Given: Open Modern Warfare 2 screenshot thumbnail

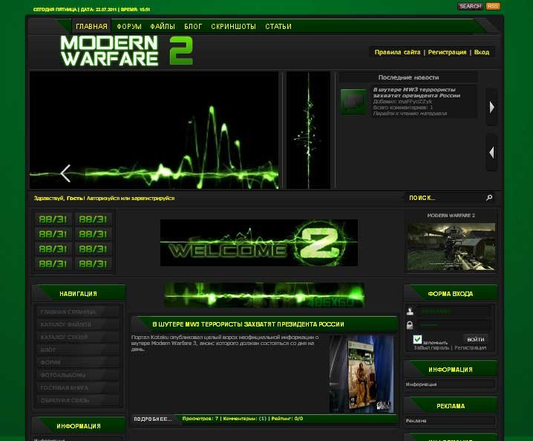Looking at the screenshot, I should click(451, 247).
